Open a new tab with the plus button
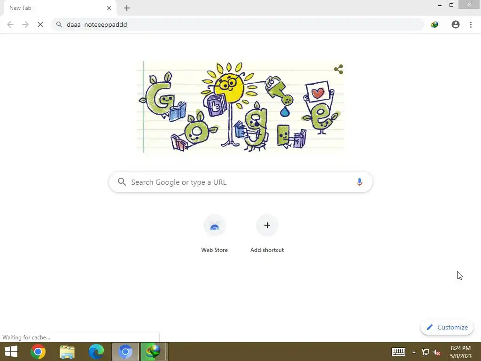Image resolution: width=481 pixels, height=361 pixels. pyautogui.click(x=127, y=8)
